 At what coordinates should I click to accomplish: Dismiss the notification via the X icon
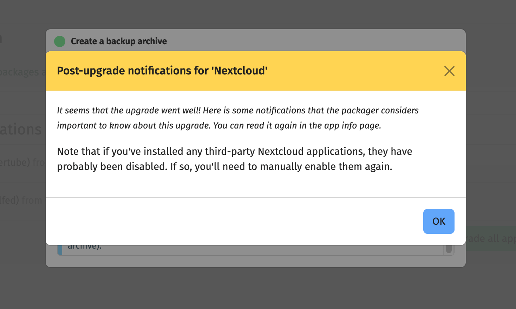click(449, 71)
